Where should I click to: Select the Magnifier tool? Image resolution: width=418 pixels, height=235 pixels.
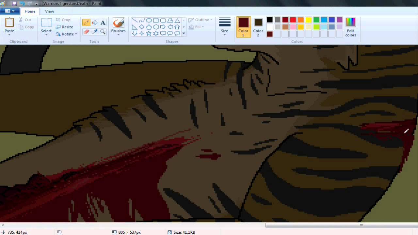103,32
